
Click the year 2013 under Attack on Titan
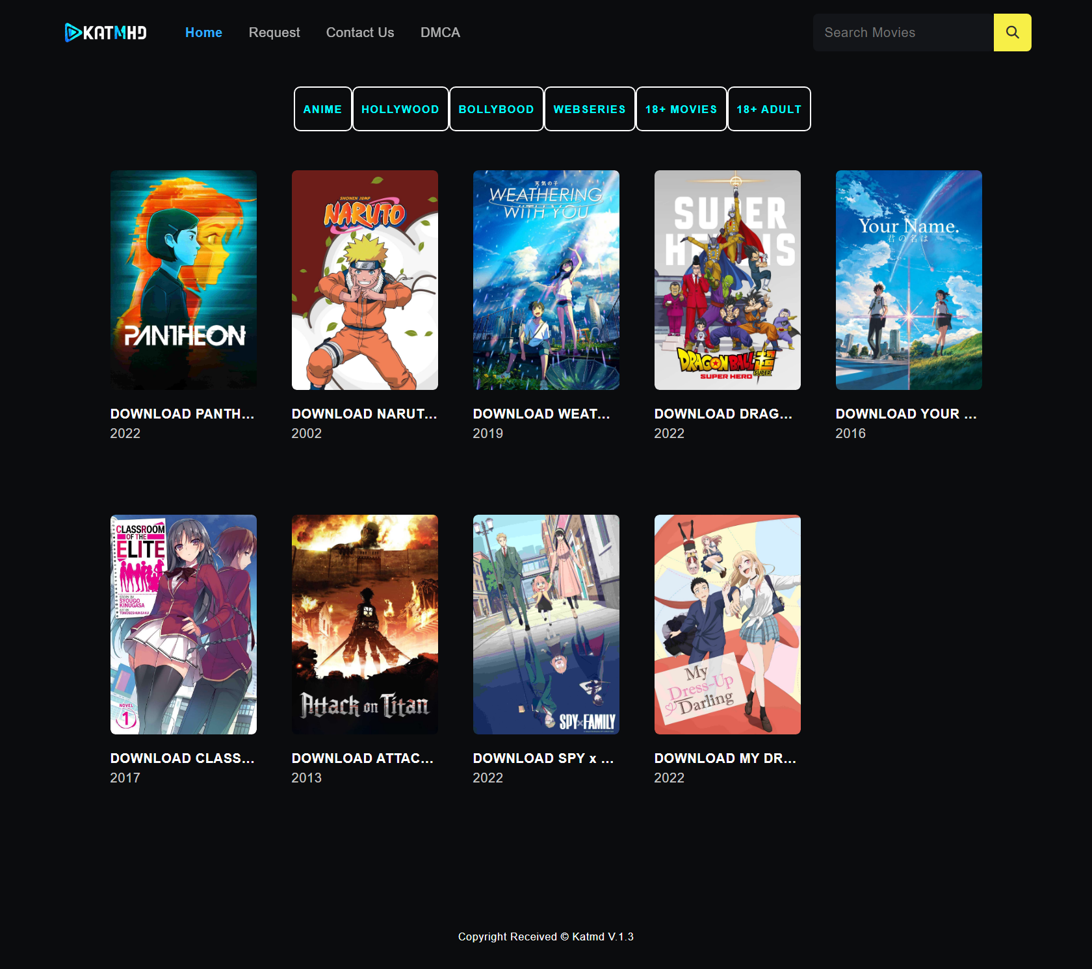pyautogui.click(x=307, y=778)
